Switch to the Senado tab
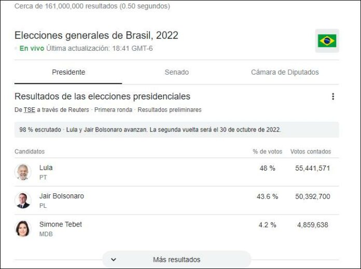The image size is (361, 269). pyautogui.click(x=176, y=72)
